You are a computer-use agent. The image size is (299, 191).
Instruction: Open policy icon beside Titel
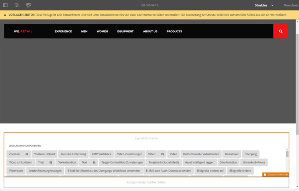point(51,162)
